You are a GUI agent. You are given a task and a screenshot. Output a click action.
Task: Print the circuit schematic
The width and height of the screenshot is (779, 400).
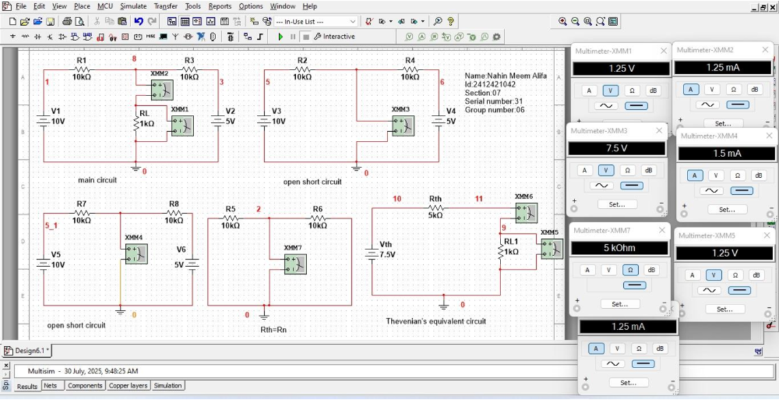click(67, 21)
